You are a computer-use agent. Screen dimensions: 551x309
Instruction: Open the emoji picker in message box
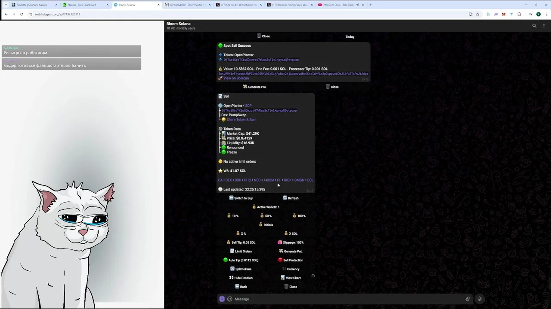click(x=229, y=299)
